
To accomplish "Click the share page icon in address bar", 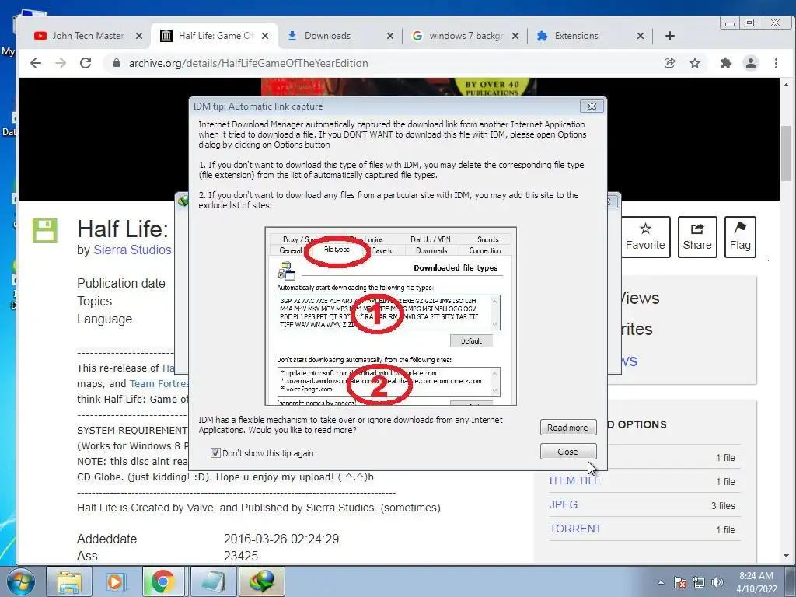I will coord(669,63).
